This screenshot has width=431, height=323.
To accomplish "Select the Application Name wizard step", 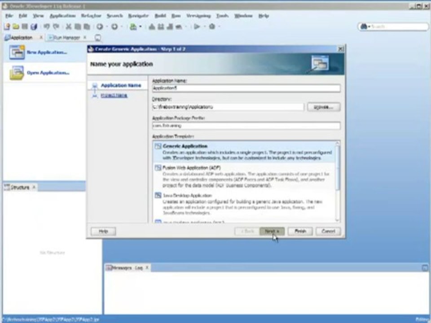I will click(x=121, y=85).
